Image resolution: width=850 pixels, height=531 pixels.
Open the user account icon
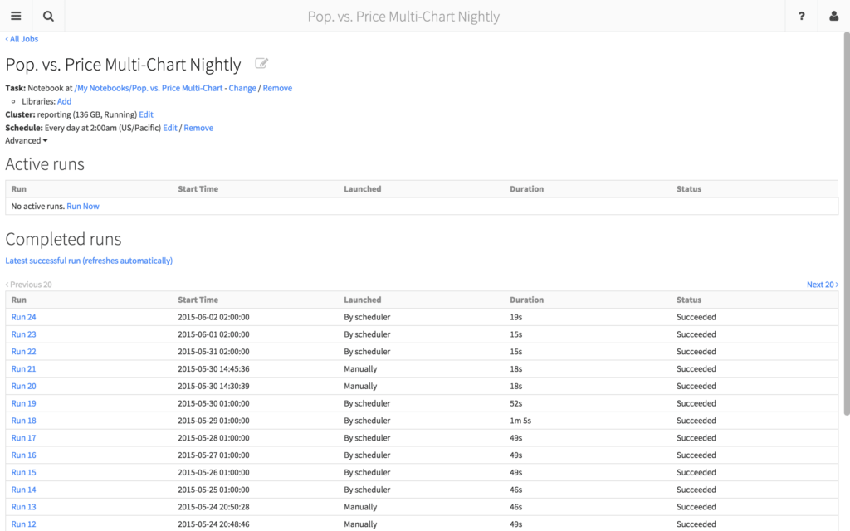pyautogui.click(x=833, y=16)
